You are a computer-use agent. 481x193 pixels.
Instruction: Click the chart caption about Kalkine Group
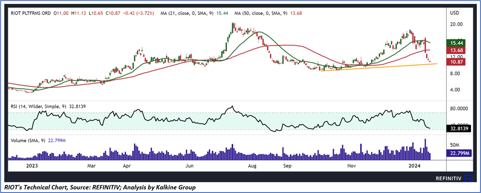[100, 187]
